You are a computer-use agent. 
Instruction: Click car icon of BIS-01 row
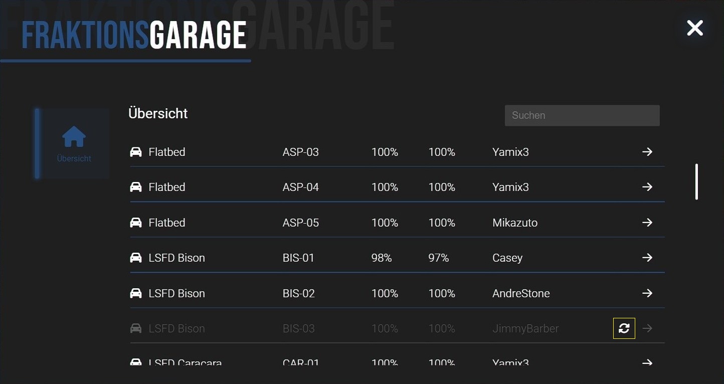(136, 258)
